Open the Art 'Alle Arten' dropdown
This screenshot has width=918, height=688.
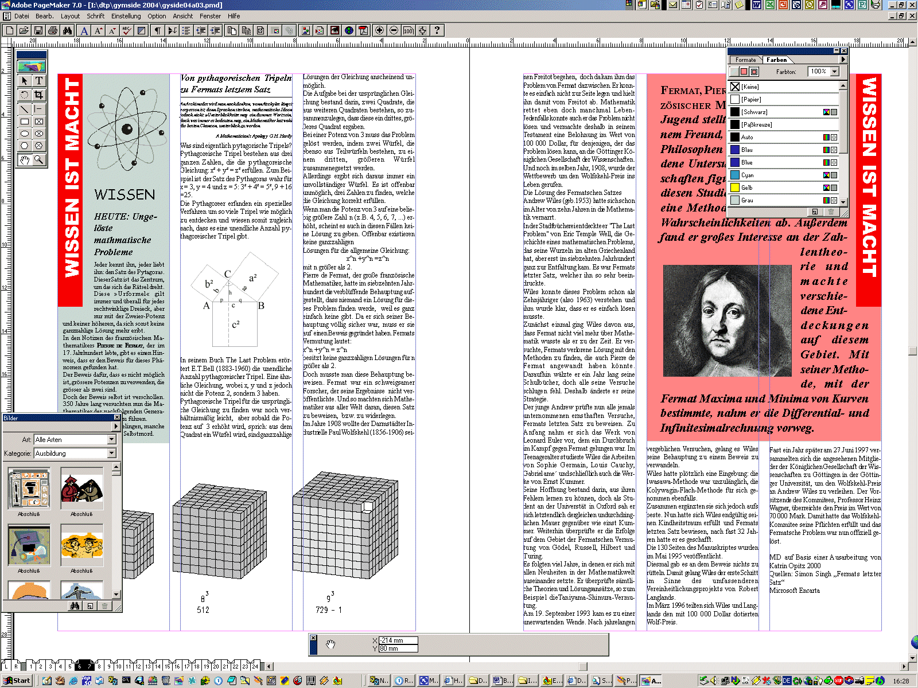pos(112,440)
